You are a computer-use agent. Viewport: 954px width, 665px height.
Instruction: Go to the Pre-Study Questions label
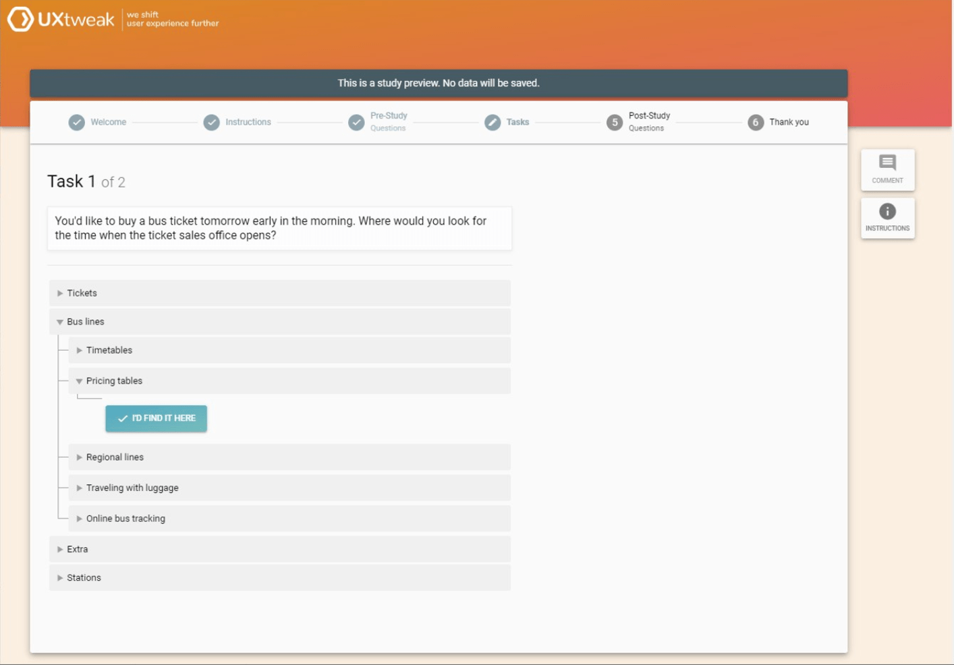click(x=389, y=121)
